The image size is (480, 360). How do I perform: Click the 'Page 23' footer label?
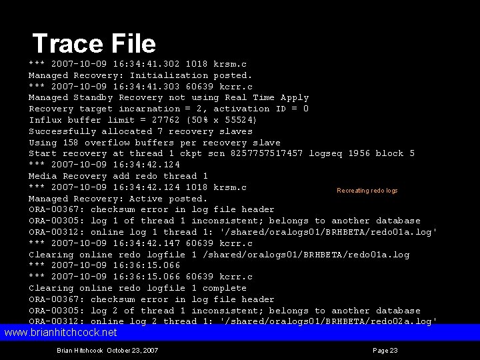pyautogui.click(x=385, y=351)
